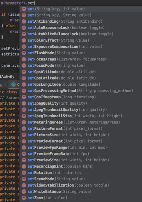Choose setGpsTimestamp(long timestamp) entry
This screenshot has width=142, height=202.
81,97
